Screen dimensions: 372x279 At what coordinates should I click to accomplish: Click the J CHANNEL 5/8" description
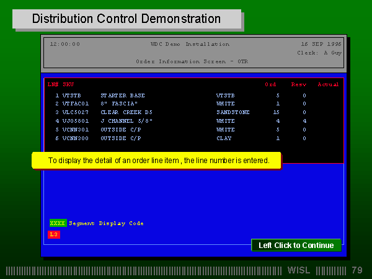(126, 121)
